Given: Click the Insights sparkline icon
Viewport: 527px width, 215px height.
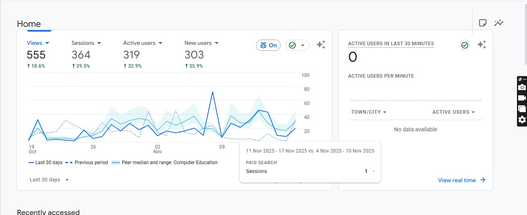Looking at the screenshot, I should (499, 23).
